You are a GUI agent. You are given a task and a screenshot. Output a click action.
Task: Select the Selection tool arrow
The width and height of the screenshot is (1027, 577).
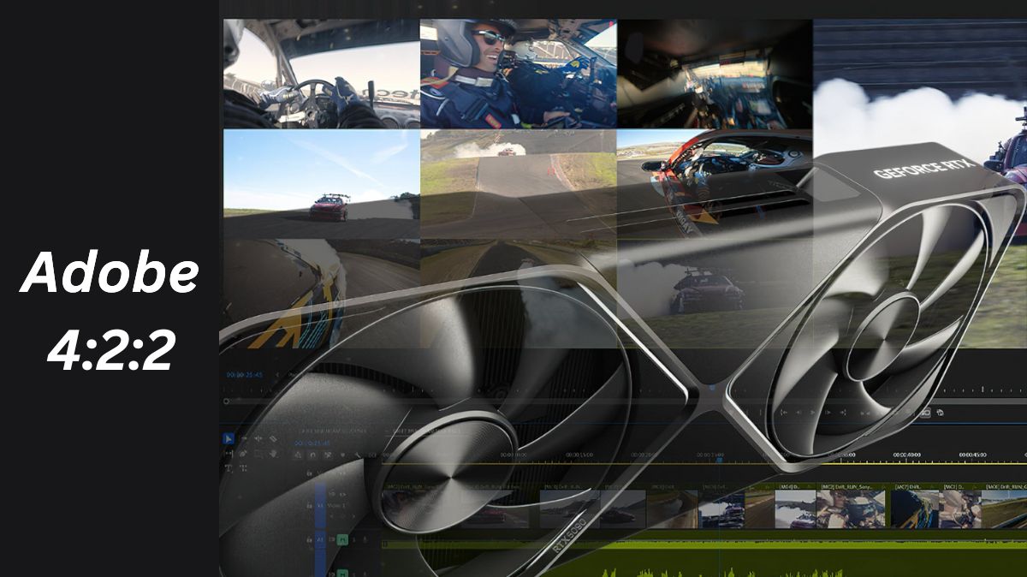pos(229,438)
